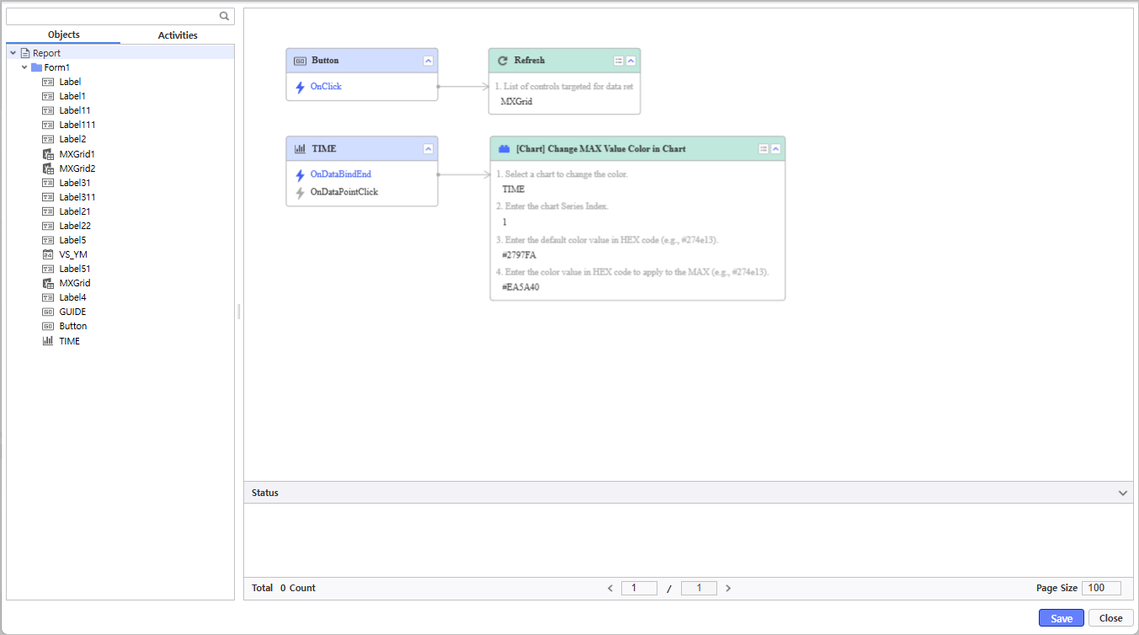Click the TIME chart icon in the object tree
Screen dimensions: 1139x635
(x=48, y=341)
